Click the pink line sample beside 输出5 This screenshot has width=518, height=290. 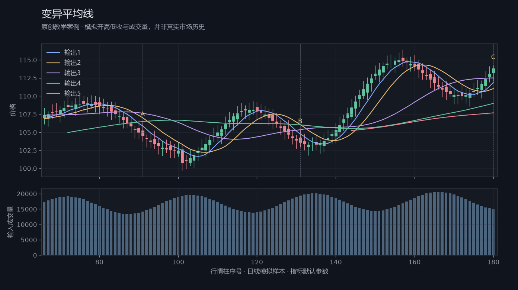coord(53,94)
